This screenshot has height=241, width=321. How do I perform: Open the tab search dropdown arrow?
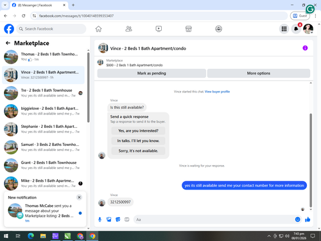[x=4, y=5]
